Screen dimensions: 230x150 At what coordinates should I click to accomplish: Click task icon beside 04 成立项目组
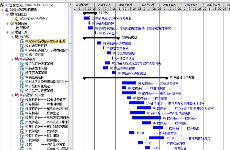tap(22, 55)
